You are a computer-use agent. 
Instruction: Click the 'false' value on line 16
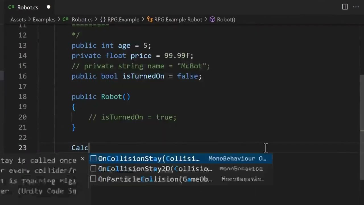[x=187, y=76]
